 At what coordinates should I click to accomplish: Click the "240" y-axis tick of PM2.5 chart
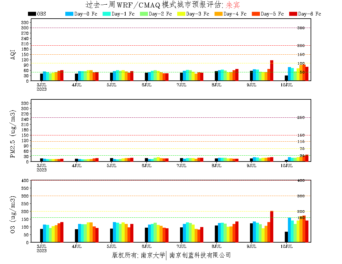[25, 119]
